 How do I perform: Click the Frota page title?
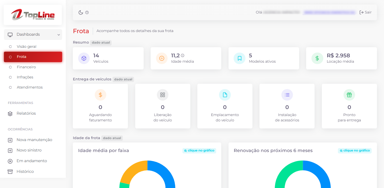point(81,31)
